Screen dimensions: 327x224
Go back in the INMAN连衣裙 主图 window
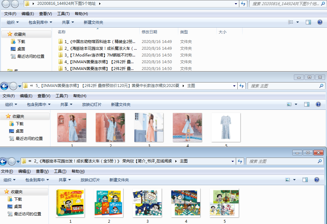4,86
